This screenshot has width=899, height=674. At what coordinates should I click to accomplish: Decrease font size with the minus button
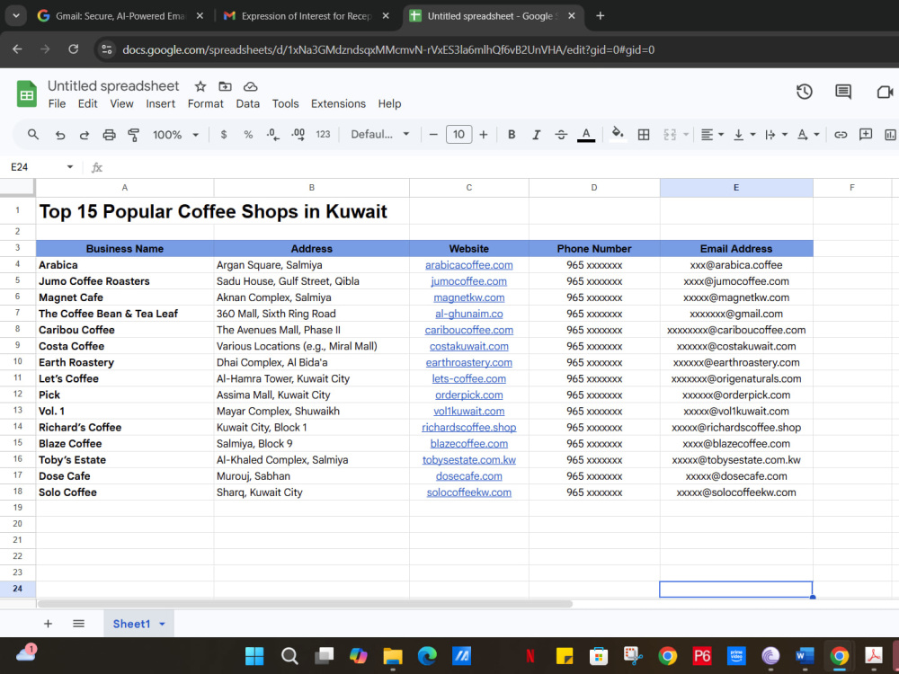pos(433,134)
